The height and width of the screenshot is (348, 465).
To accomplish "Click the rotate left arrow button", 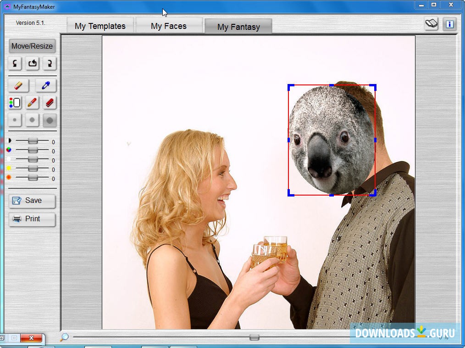I will pos(15,63).
